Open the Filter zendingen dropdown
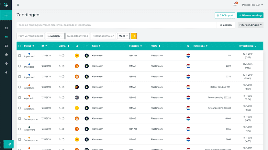 251,25
